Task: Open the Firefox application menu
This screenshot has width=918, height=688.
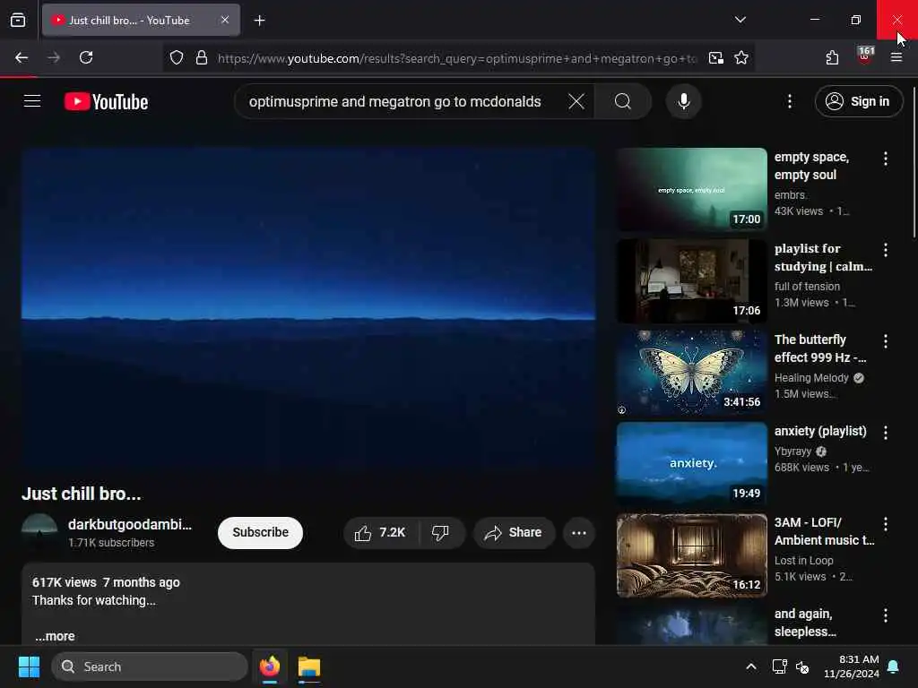Action: [x=896, y=57]
